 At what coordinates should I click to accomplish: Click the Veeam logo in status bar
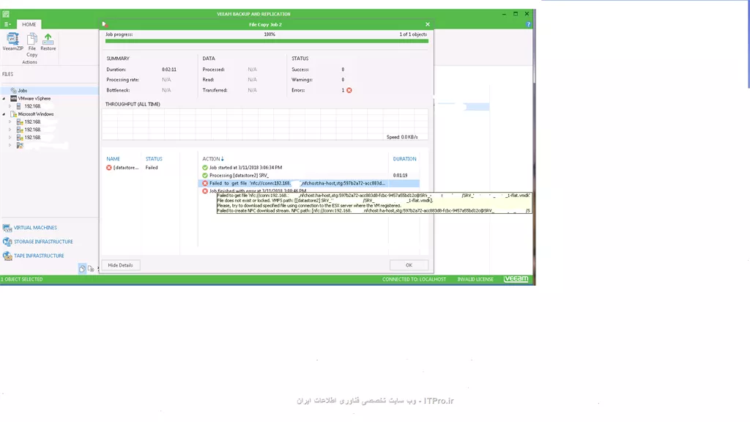click(516, 279)
